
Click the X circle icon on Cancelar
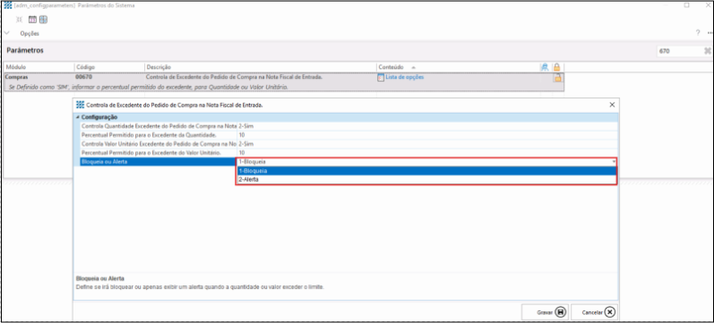click(611, 312)
